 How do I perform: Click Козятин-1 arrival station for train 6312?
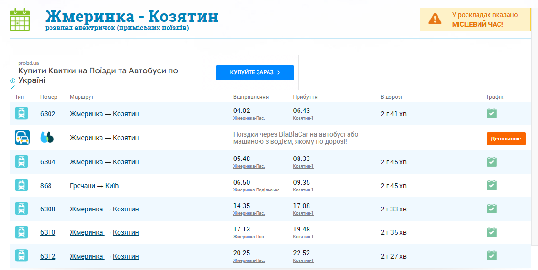pyautogui.click(x=303, y=260)
